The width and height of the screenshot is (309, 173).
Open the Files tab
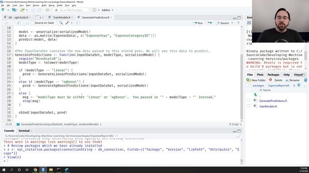(x=250, y=75)
